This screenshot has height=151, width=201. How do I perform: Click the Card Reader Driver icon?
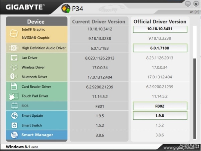(x=14, y=87)
